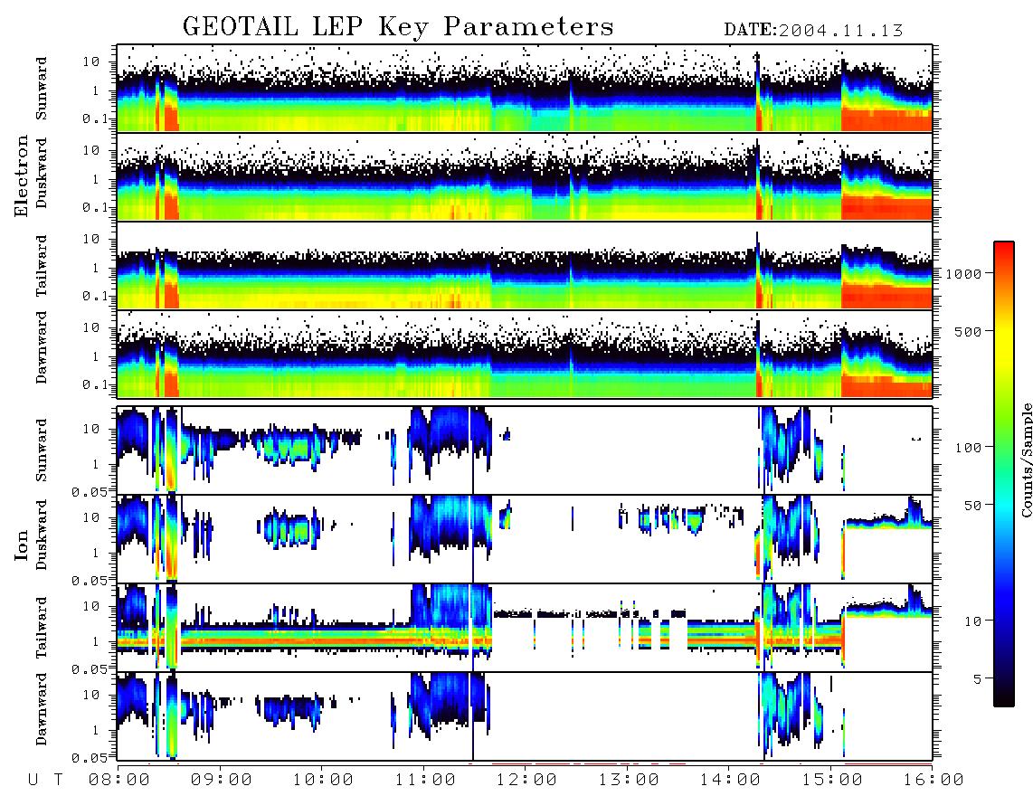Click the 13:00 time tick label
1033x796 pixels.
pyautogui.click(x=628, y=780)
